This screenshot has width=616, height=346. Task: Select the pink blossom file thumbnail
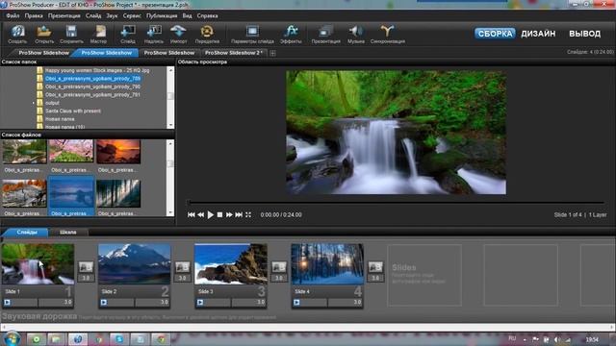[71, 152]
